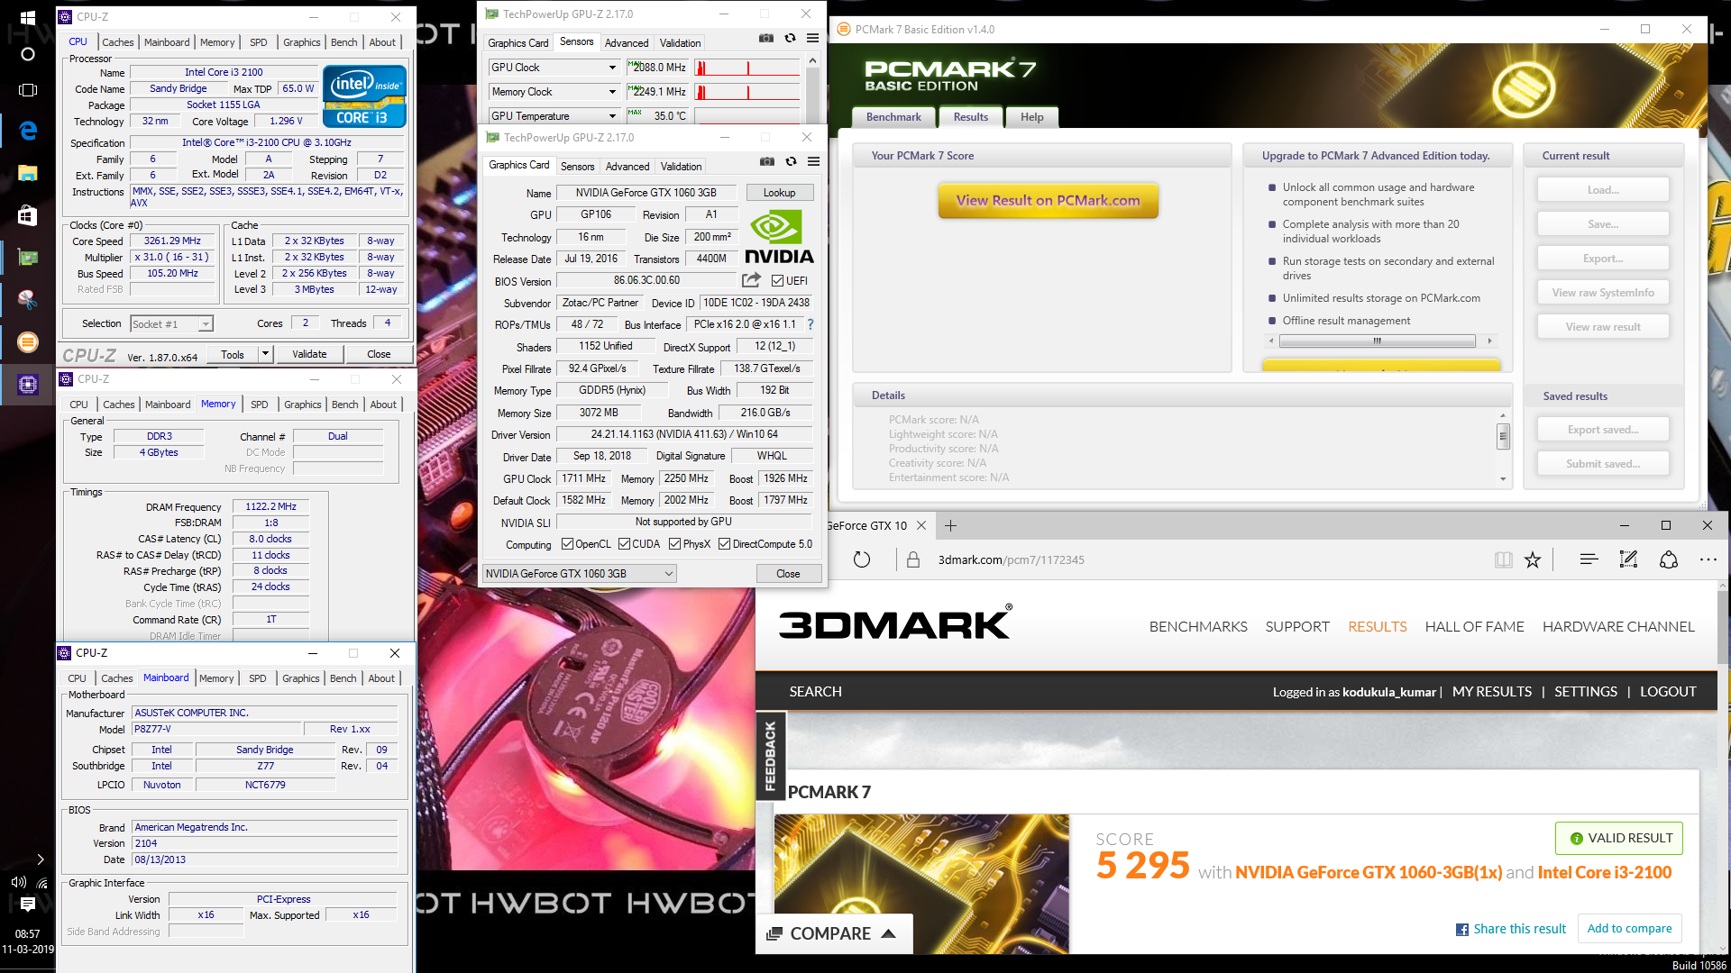Click the Edge address bar URL
The height and width of the screenshot is (973, 1731).
1011,559
